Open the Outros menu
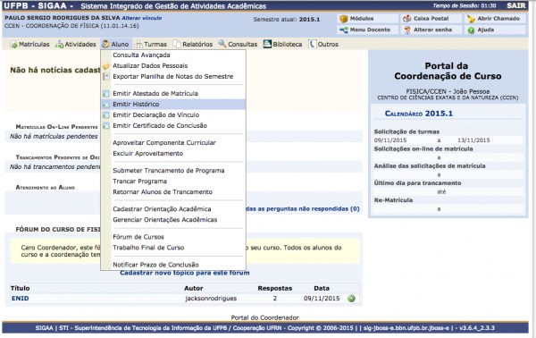536x338 pixels. [x=323, y=45]
